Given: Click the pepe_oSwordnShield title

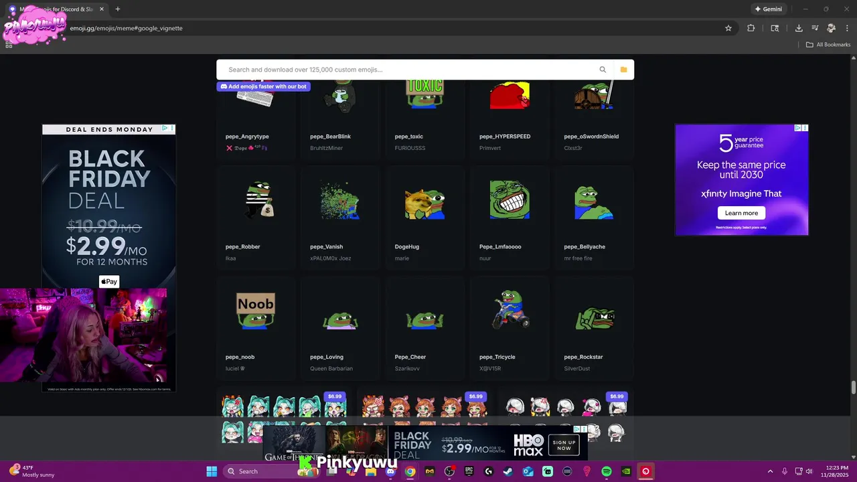Looking at the screenshot, I should tap(591, 137).
